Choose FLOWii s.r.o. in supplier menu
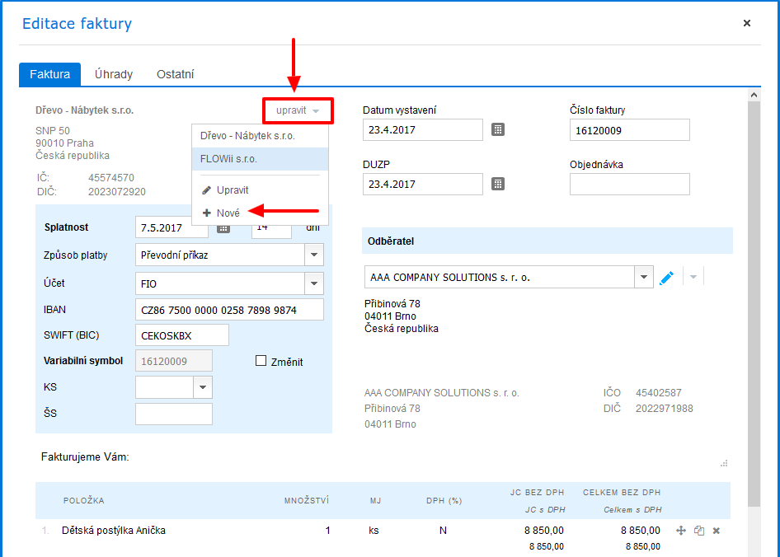 pyautogui.click(x=260, y=159)
